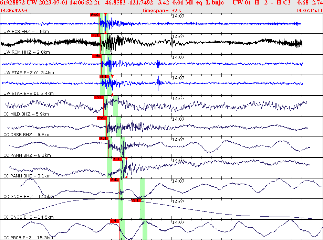Toggle the S-pick highlight on GNOB.BHZ
Image resolution: width=323 pixels, height=240 pixels.
[142, 187]
